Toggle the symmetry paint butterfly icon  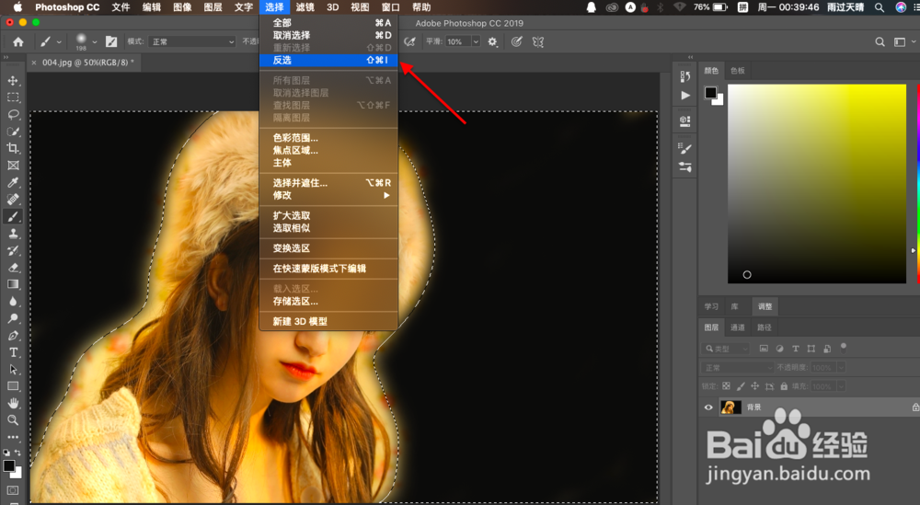click(538, 41)
